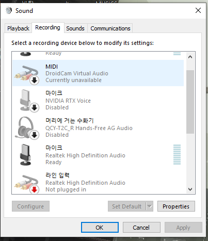Click the Set Default button
The height and width of the screenshot is (241, 208).
coord(127,206)
